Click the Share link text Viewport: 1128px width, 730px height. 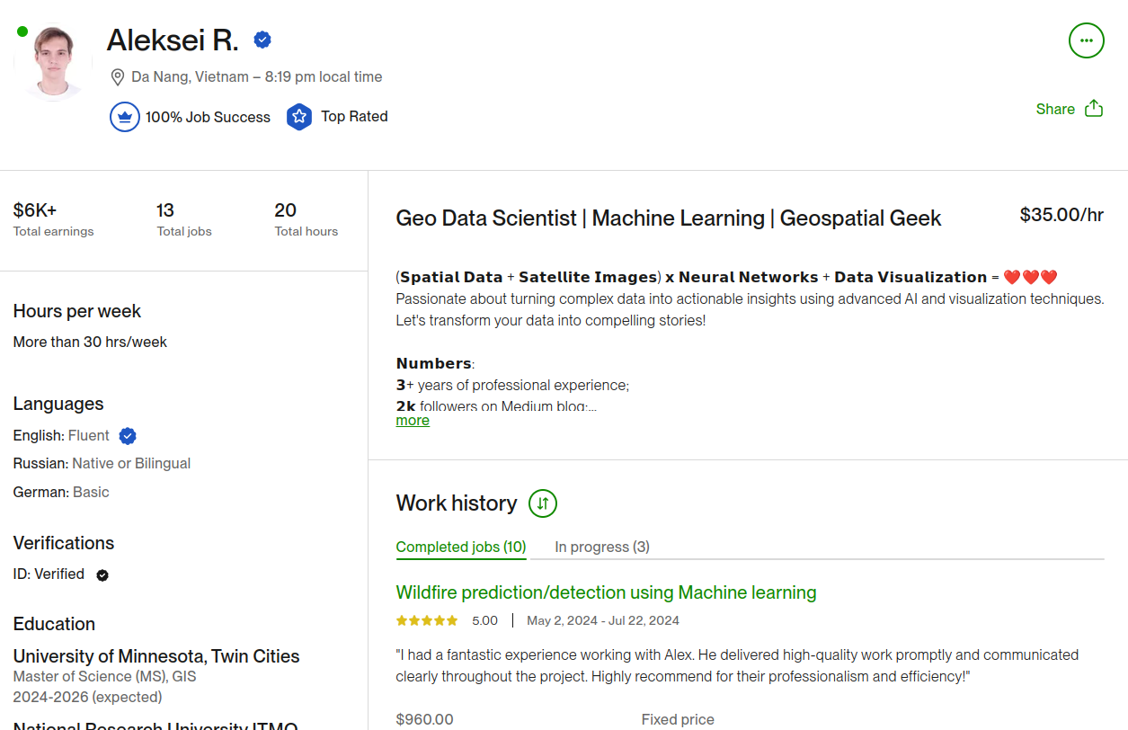pyautogui.click(x=1055, y=109)
